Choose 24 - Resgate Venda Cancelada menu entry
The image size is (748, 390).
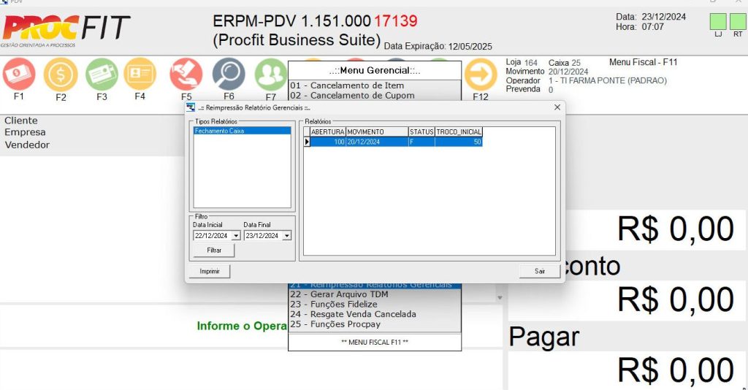coord(375,314)
